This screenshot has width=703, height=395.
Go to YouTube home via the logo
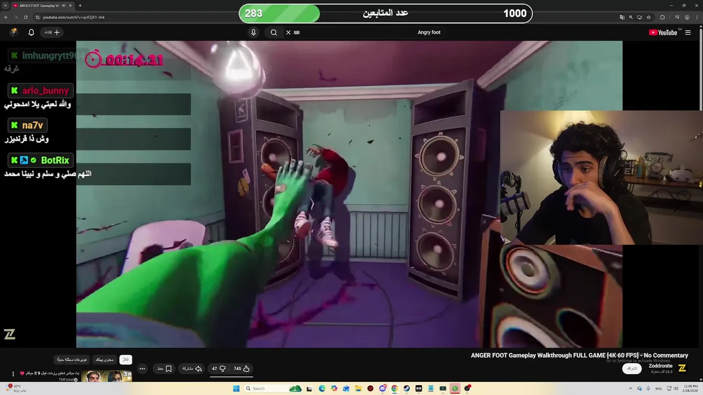tap(663, 32)
